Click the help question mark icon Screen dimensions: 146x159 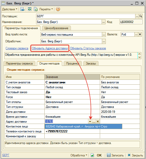click(58, 9)
